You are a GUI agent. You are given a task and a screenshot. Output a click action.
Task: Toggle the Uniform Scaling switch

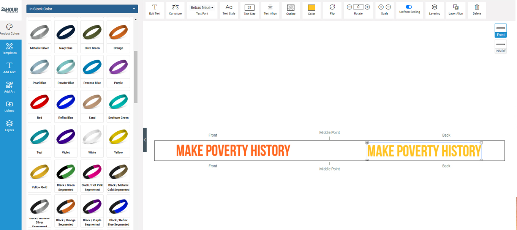(409, 7)
